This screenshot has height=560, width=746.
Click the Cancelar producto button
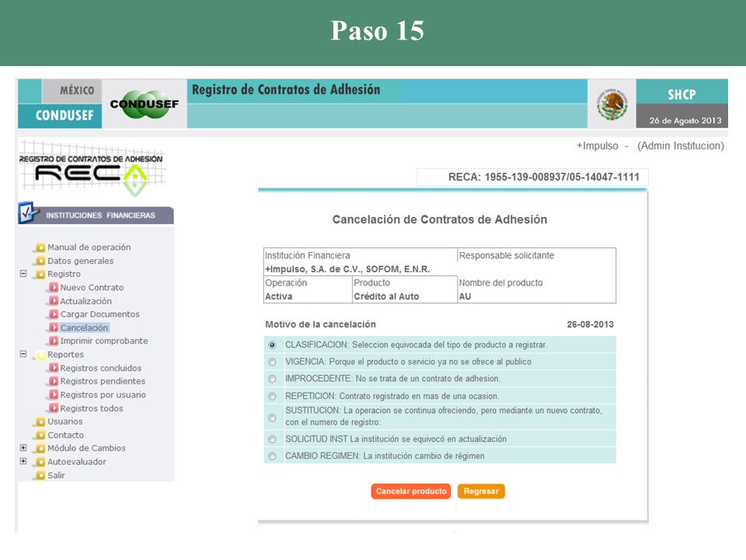[411, 491]
